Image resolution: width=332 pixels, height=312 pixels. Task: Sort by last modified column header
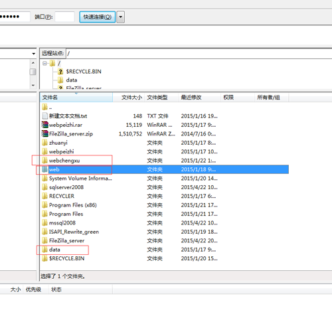(x=199, y=98)
